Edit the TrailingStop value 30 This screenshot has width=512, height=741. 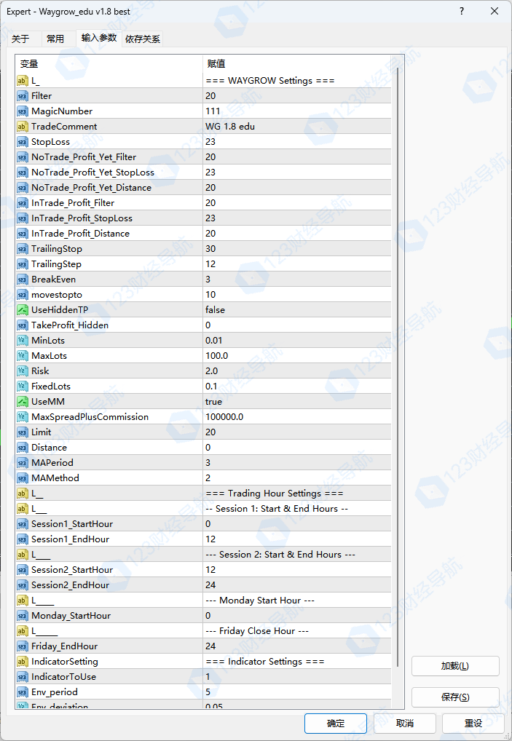click(x=297, y=248)
